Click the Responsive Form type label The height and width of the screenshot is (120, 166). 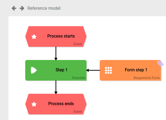(147, 78)
